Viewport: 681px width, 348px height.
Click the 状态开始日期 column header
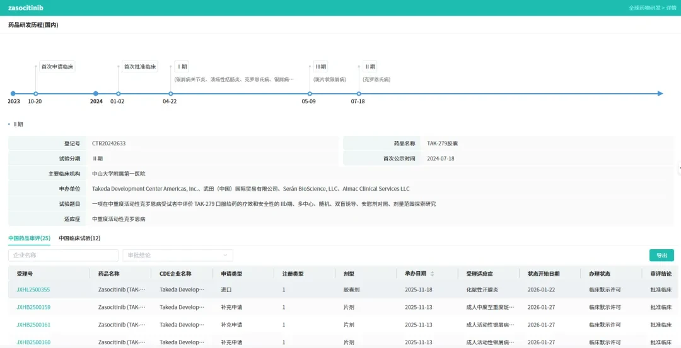point(544,274)
